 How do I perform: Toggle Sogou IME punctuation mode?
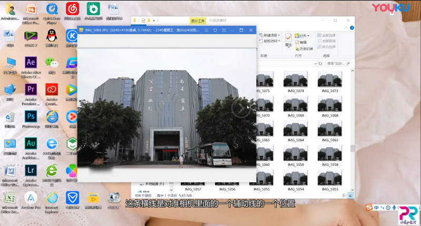pos(383,208)
